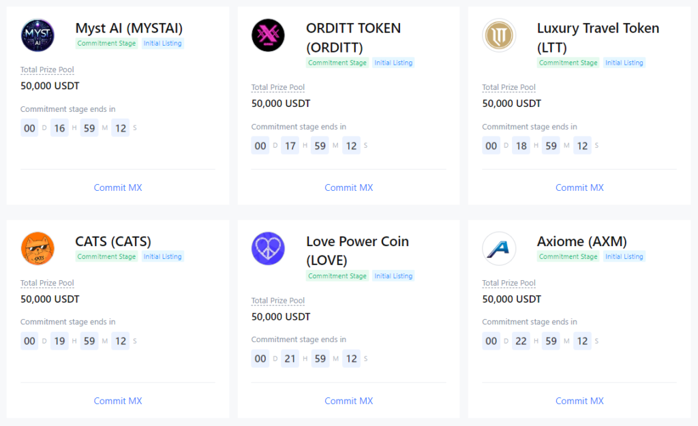The image size is (698, 426).
Task: Commit MX for ORDITT TOKEN
Action: pyautogui.click(x=348, y=187)
